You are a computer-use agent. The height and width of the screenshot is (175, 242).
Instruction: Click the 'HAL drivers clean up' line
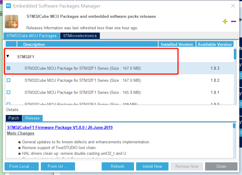click(74, 154)
